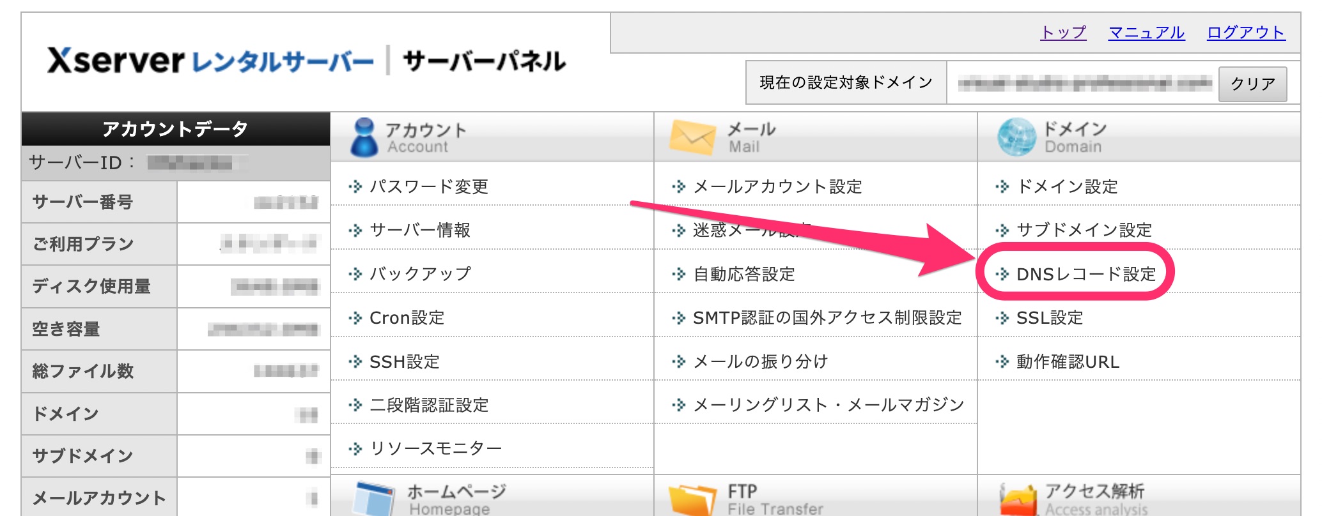Click the アカウントデータ header
1322x516 pixels.
[176, 129]
